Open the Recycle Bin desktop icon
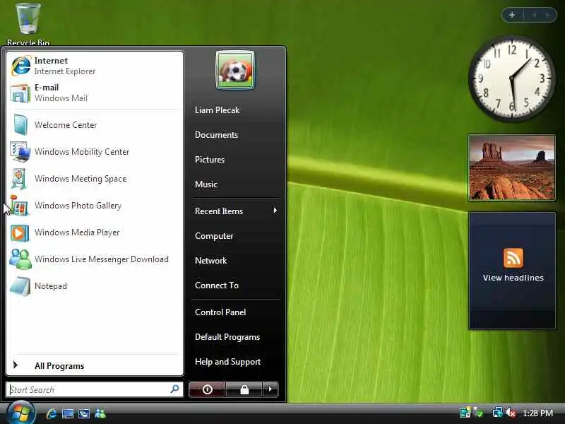Viewport: 565px width, 424px height. (28, 24)
